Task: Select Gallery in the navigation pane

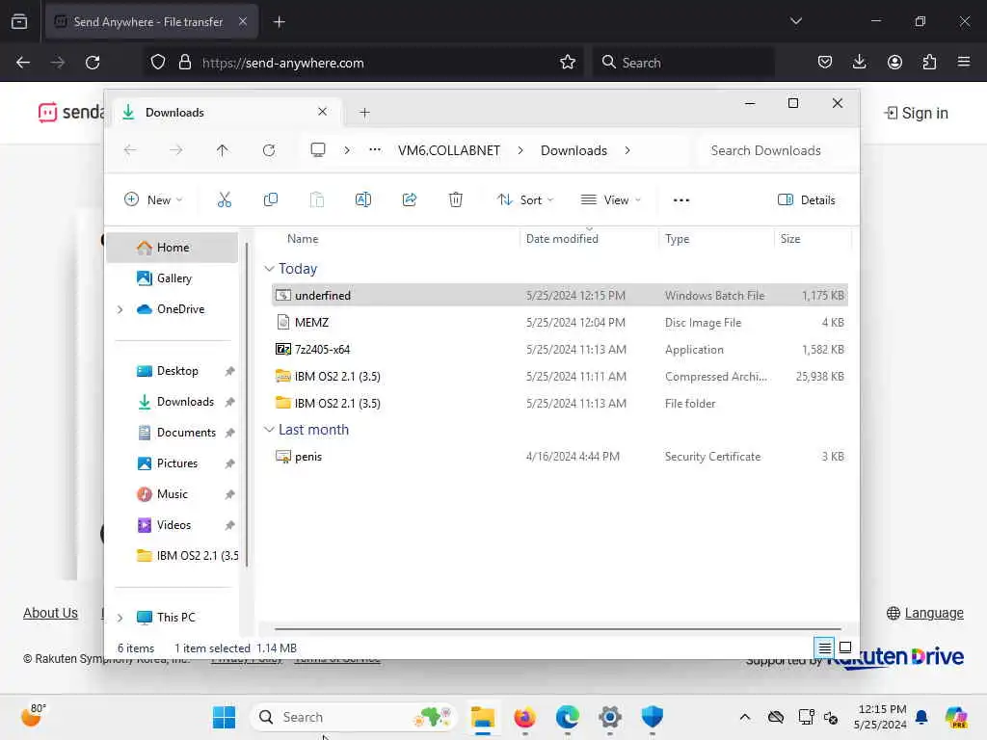Action: [x=173, y=278]
